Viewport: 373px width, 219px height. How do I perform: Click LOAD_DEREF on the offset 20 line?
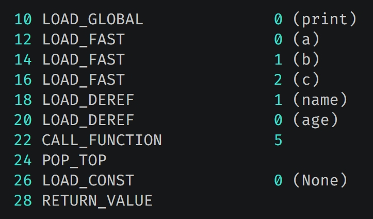pyautogui.click(x=88, y=120)
